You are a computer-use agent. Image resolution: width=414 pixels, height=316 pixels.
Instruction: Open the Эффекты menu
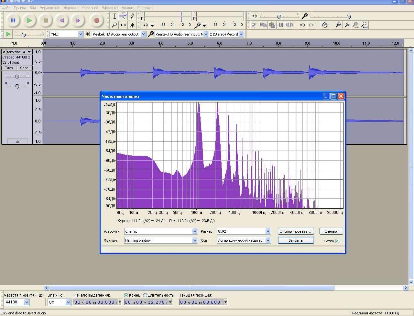point(110,8)
